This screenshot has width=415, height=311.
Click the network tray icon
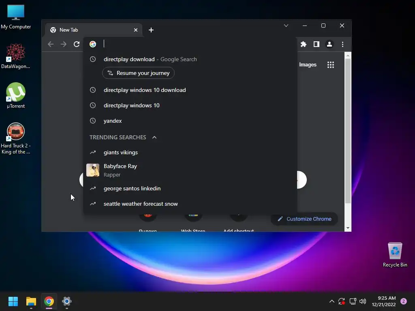pos(353,301)
